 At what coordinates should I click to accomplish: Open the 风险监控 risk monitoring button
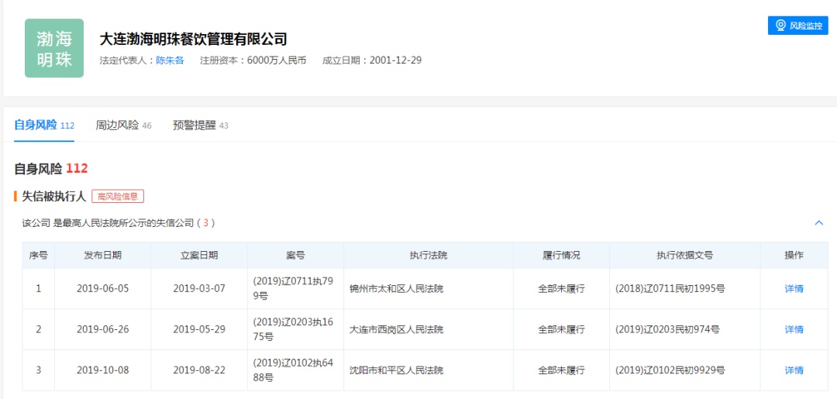(x=798, y=26)
